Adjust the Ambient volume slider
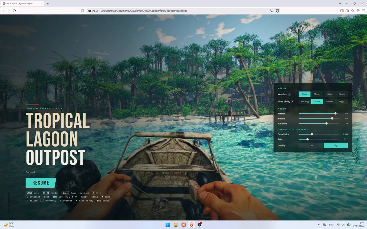 tap(319, 123)
